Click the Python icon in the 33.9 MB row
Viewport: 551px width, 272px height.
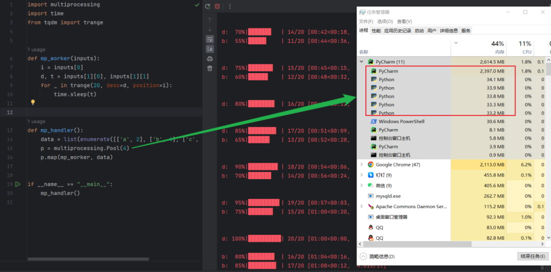tap(373, 88)
